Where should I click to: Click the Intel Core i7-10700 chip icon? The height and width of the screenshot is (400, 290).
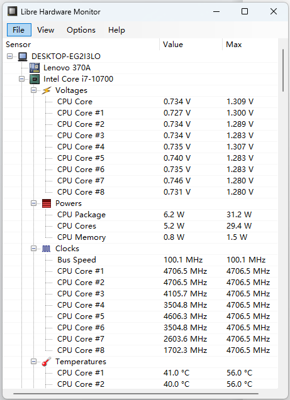click(x=35, y=79)
